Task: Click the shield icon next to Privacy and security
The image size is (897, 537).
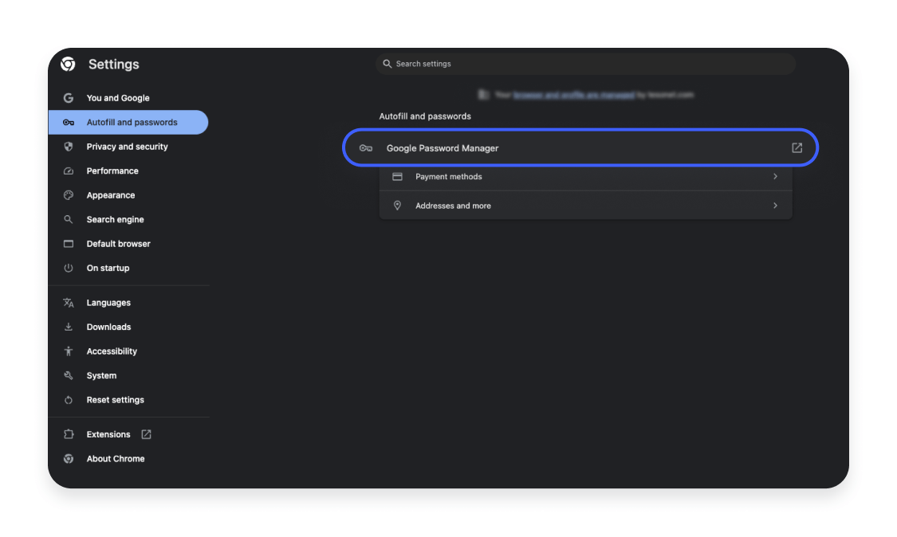Action: (69, 147)
